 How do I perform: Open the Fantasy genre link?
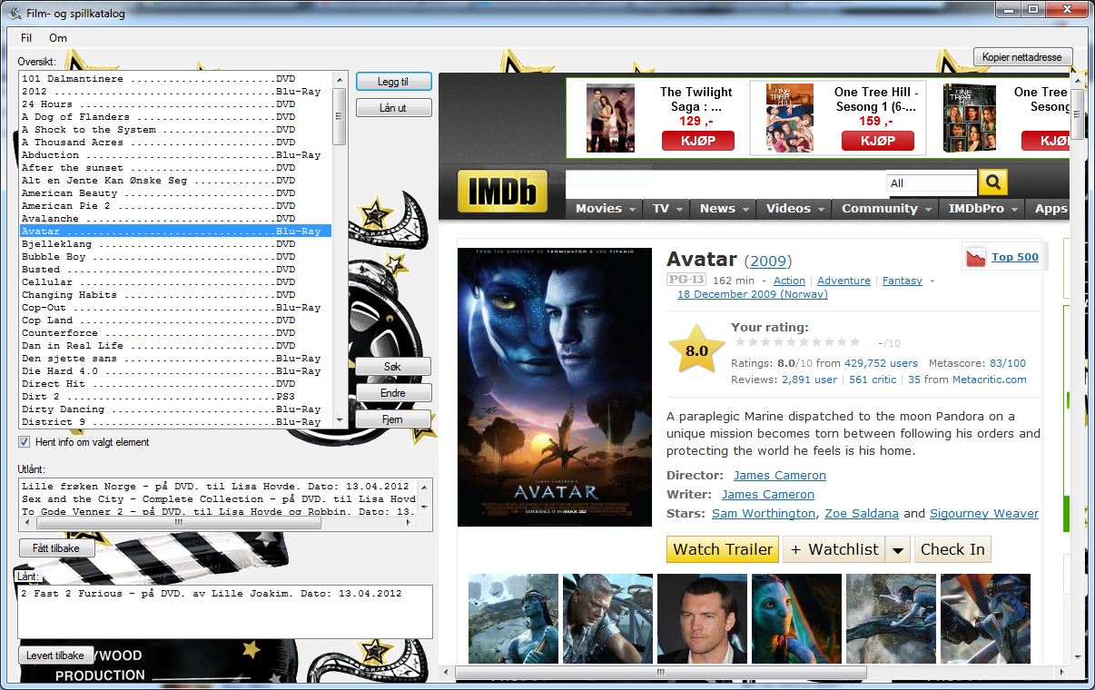(x=903, y=281)
